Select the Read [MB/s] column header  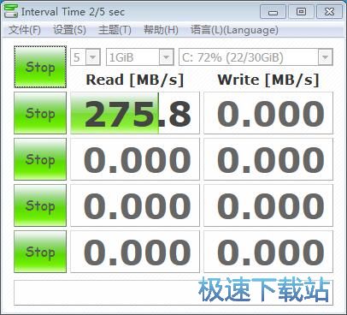pyautogui.click(x=135, y=80)
